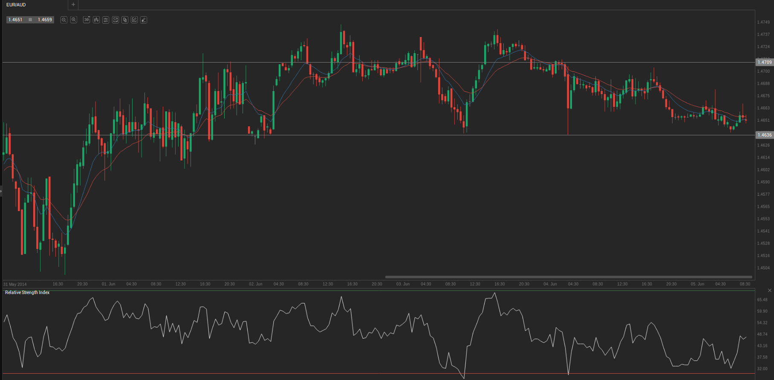Close the Relative Strength Index panel

pos(769,290)
